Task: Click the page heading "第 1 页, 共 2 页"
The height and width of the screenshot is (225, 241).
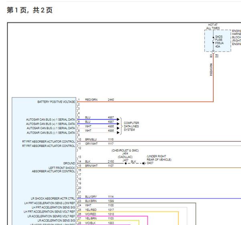Action: (30, 10)
